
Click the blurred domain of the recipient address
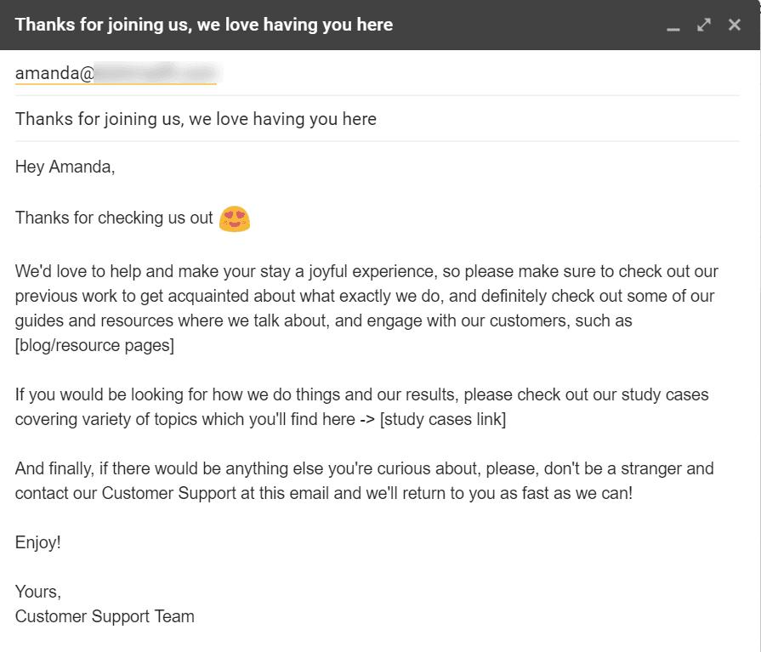click(x=156, y=73)
